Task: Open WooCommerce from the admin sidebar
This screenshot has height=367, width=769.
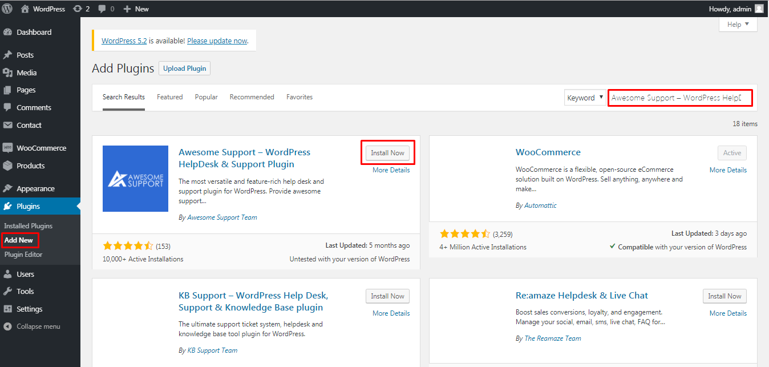Action: [x=39, y=147]
